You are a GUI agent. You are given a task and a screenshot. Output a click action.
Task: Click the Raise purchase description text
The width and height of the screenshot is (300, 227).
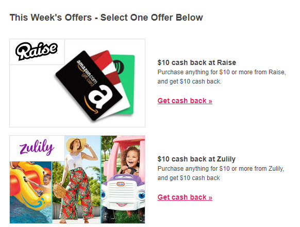(x=222, y=77)
